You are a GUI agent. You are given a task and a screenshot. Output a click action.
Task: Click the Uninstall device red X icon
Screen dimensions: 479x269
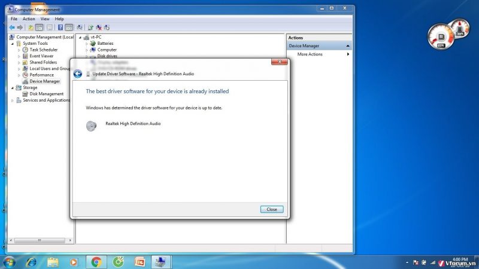click(99, 27)
